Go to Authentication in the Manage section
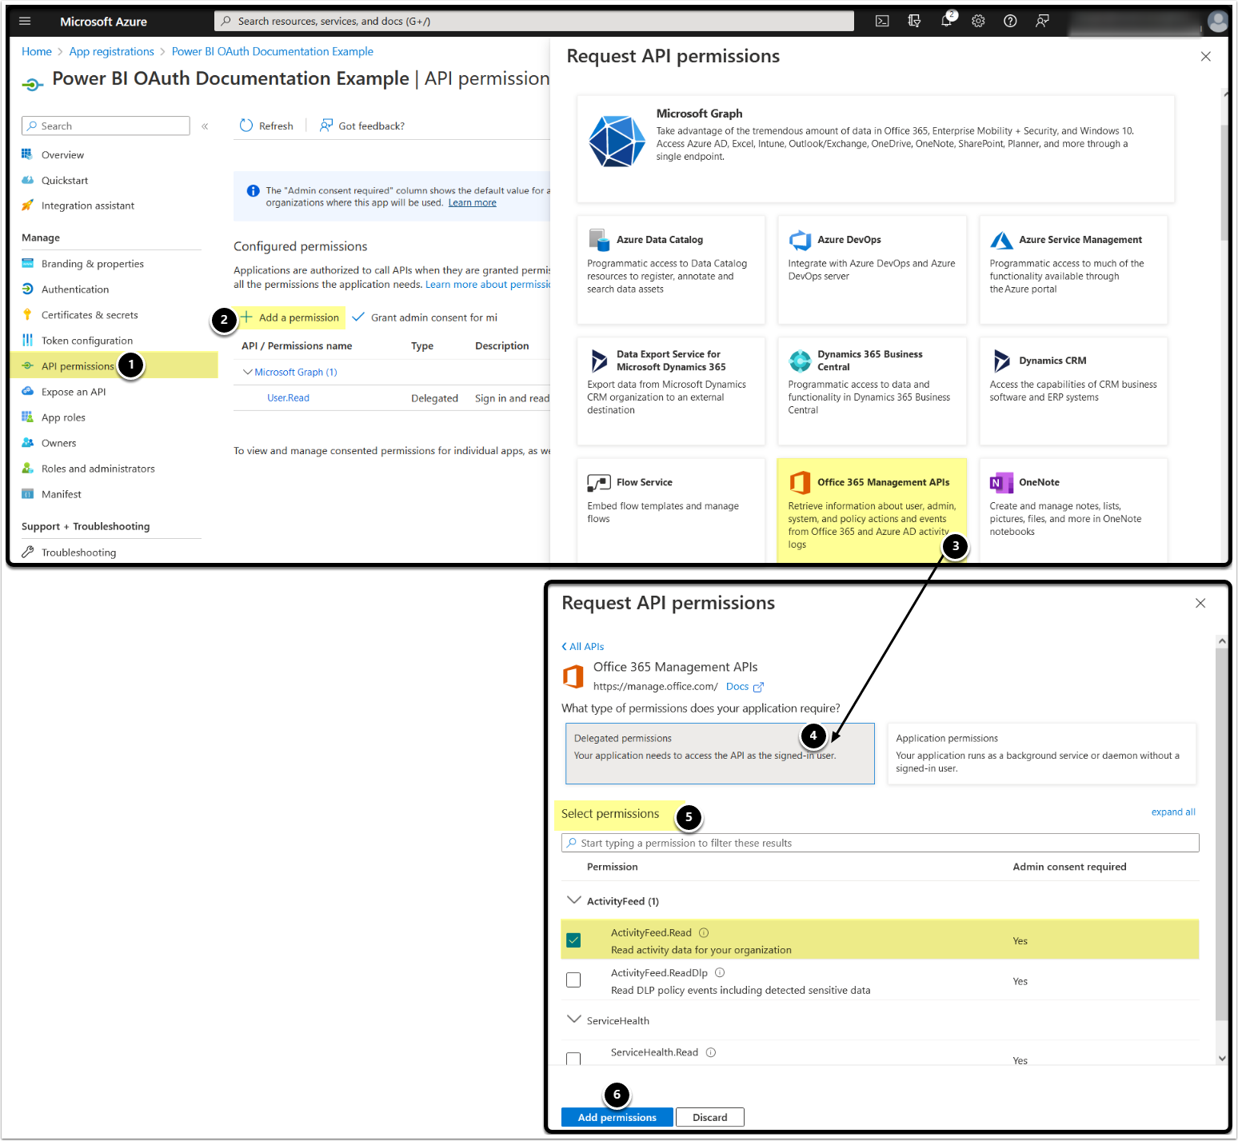This screenshot has width=1238, height=1141. point(75,289)
